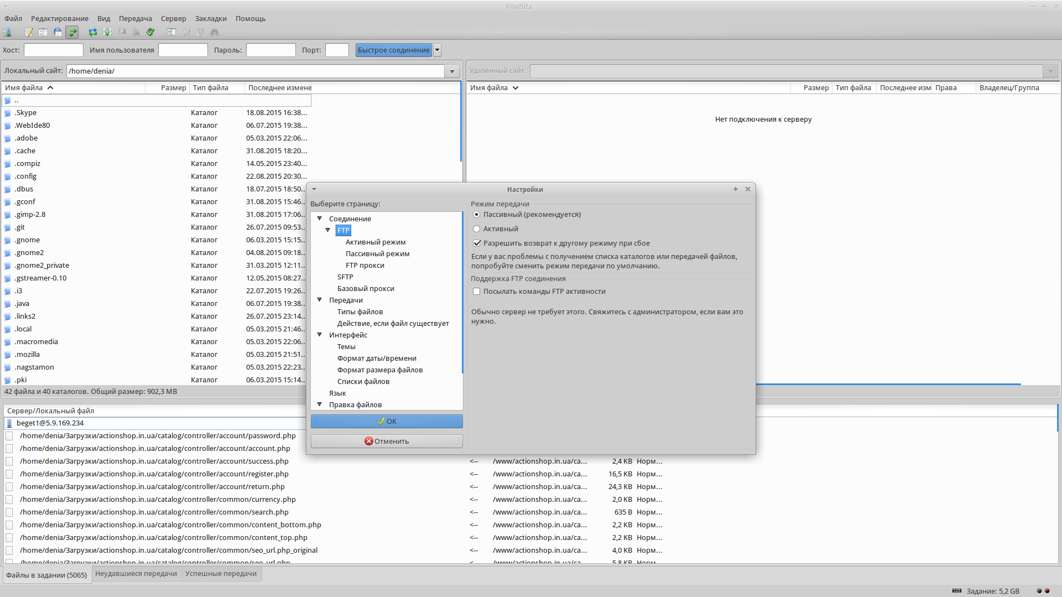Toggle the message log display icon

coord(29,32)
